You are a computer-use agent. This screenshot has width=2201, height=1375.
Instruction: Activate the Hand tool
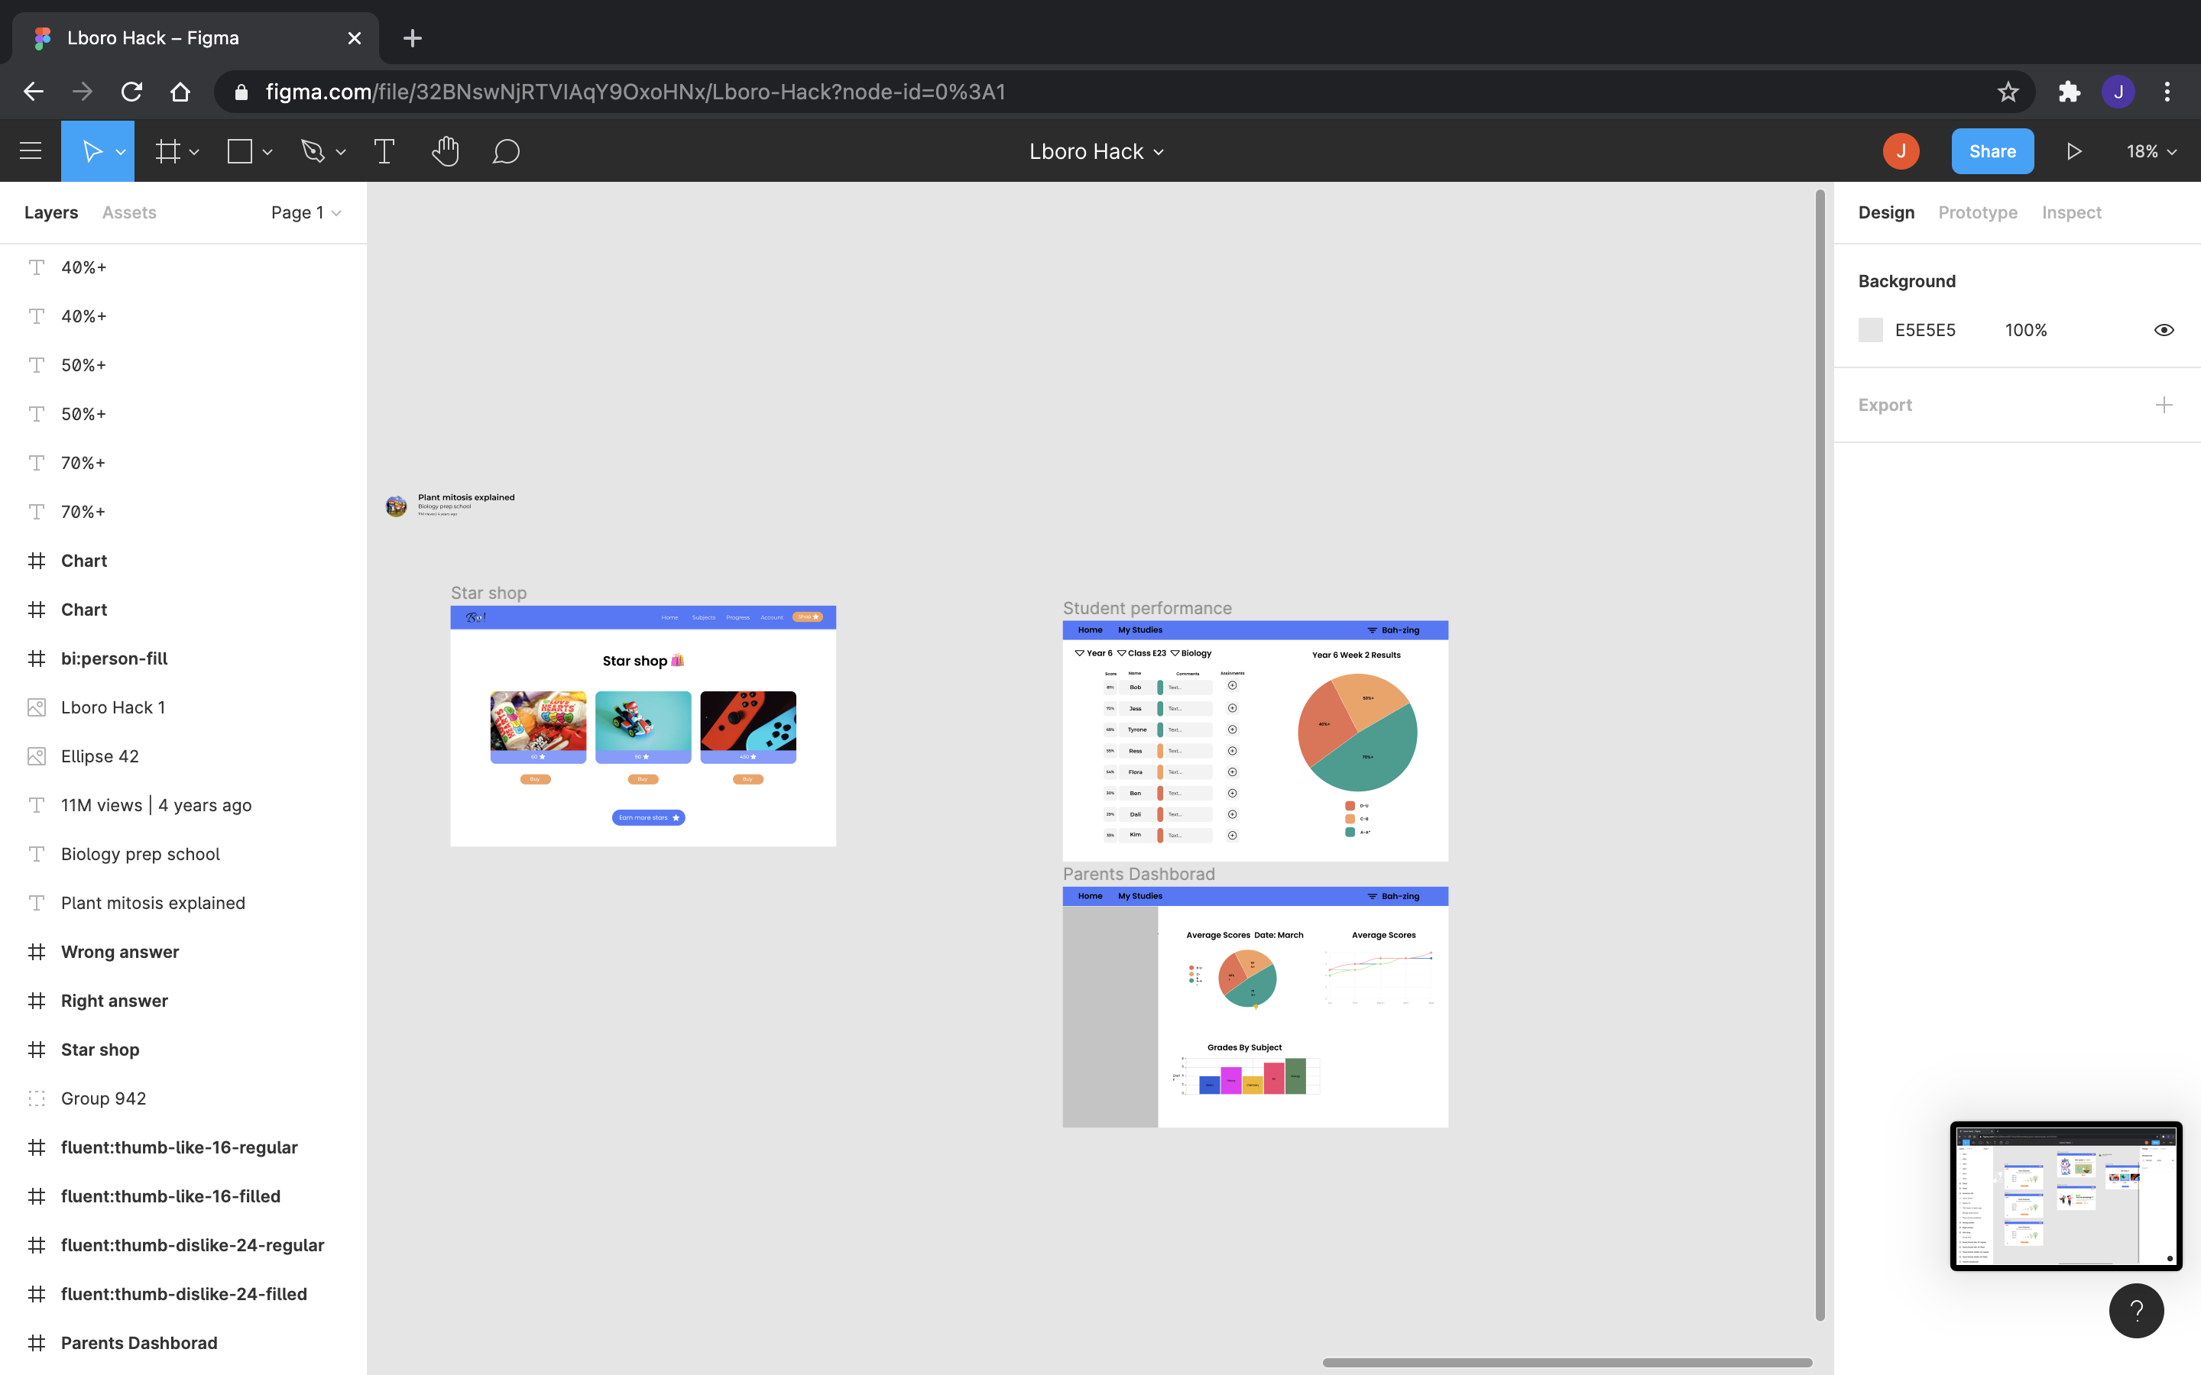click(x=445, y=151)
